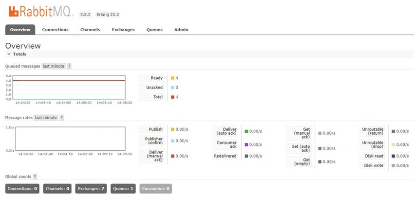
Task: Click the Unroutable (return) swatch
Action: pyautogui.click(x=394, y=131)
